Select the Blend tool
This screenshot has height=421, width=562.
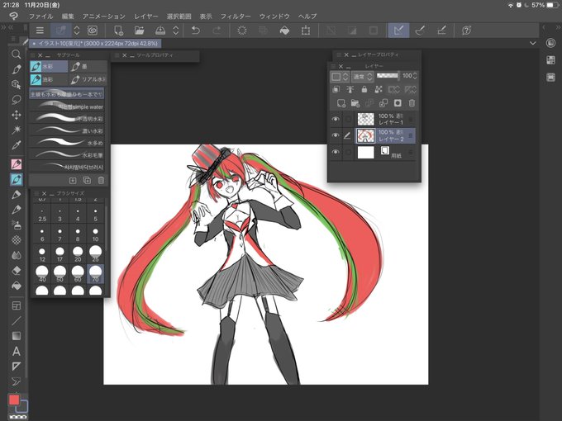(x=17, y=255)
